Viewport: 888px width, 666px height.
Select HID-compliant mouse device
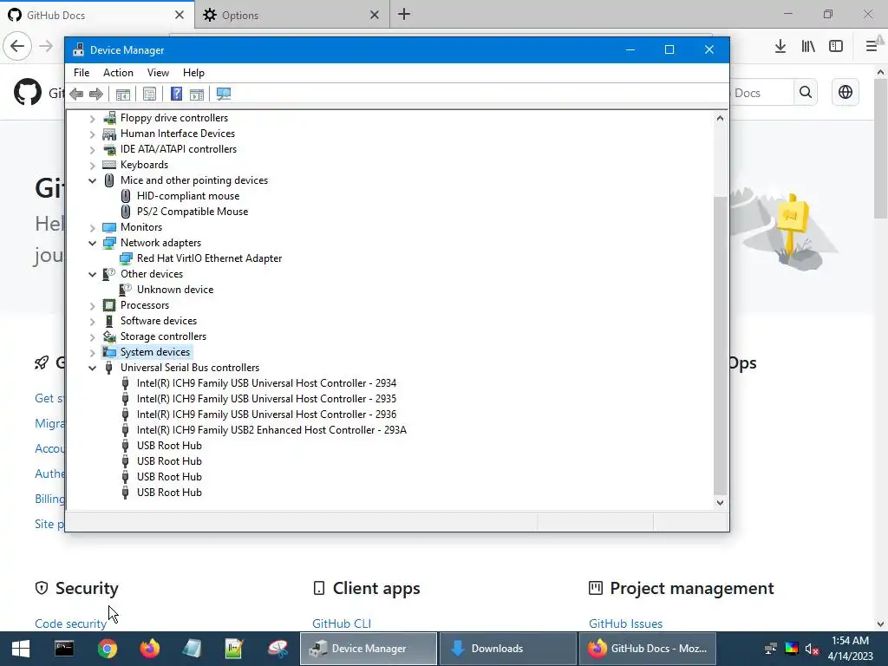point(188,196)
